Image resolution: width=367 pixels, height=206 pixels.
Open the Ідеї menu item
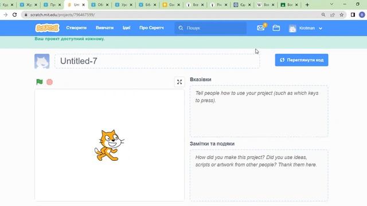pyautogui.click(x=126, y=28)
